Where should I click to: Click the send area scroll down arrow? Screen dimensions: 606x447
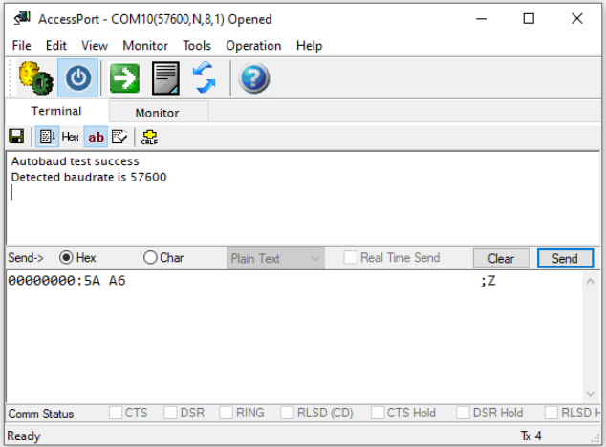click(590, 394)
